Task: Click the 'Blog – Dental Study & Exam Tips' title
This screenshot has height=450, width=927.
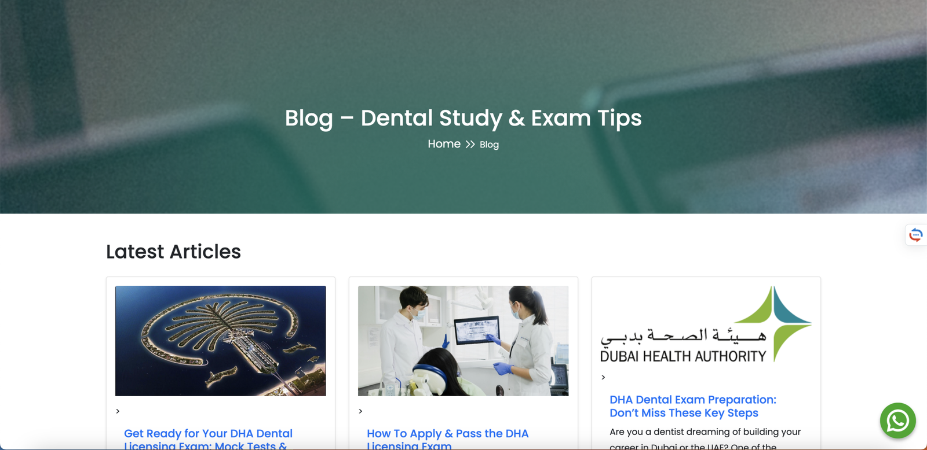Action: tap(463, 118)
